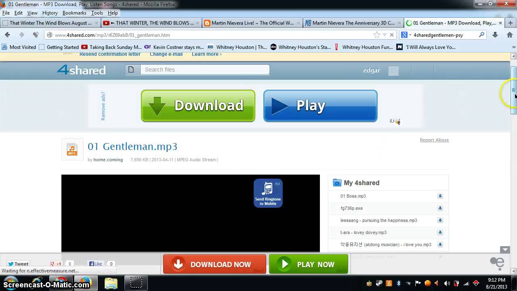The height and width of the screenshot is (291, 517).
Task: Open the home.coming uploader profile
Action: pyautogui.click(x=108, y=160)
